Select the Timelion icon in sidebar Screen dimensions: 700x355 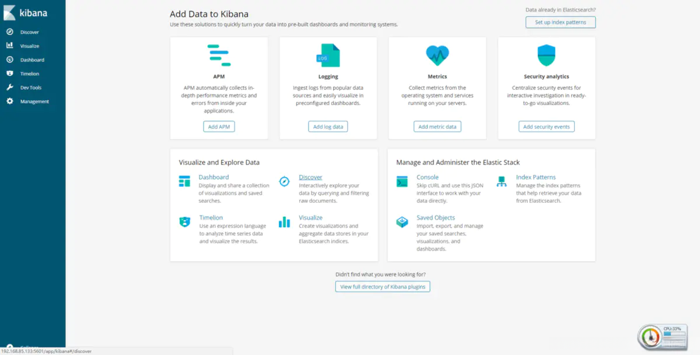tap(9, 73)
